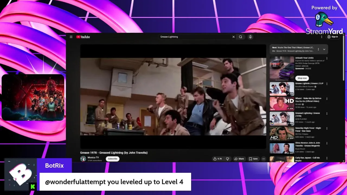Click the Share button

click(239, 159)
